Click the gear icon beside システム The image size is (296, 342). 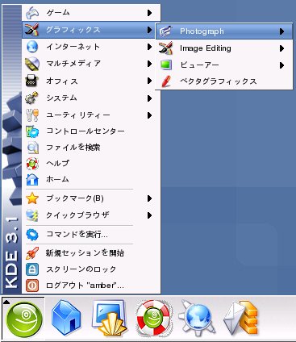pyautogui.click(x=32, y=98)
